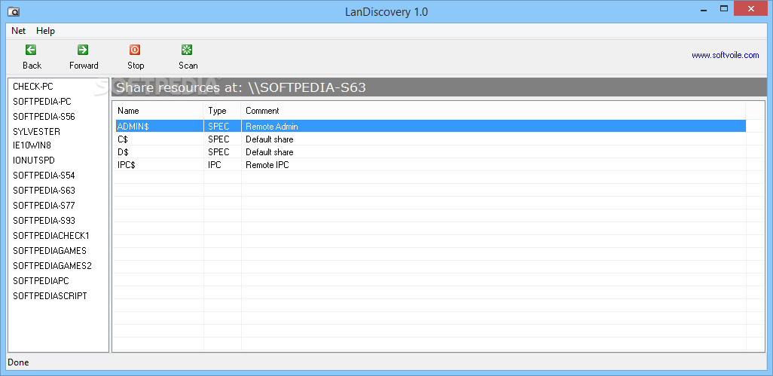Select SOFTPEDIACHECK1 in the computer list
Screen dimensions: 773x376
(51, 236)
